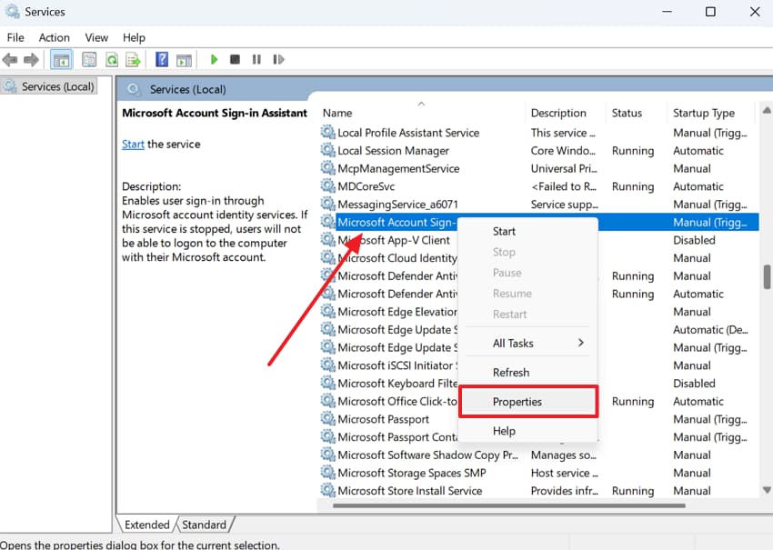Click the Restart Service toolbar icon
773x550 pixels.
click(278, 59)
